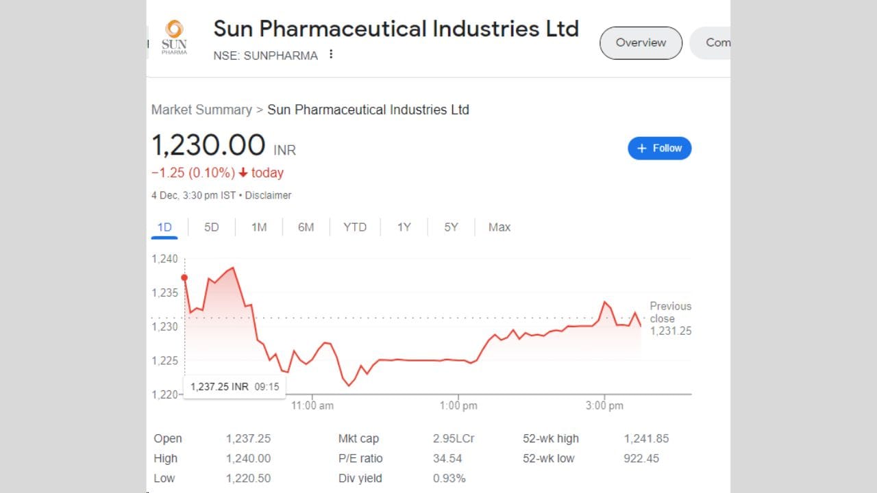Switch chart to 1Y range
Image resolution: width=877 pixels, height=493 pixels.
(x=404, y=227)
